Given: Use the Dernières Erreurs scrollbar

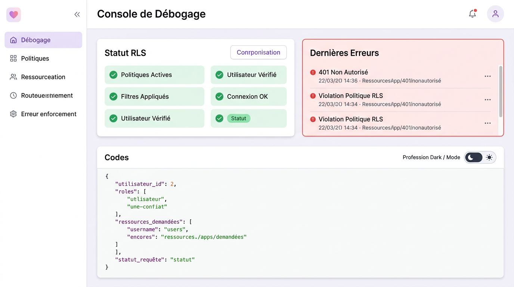Looking at the screenshot, I should 501,91.
